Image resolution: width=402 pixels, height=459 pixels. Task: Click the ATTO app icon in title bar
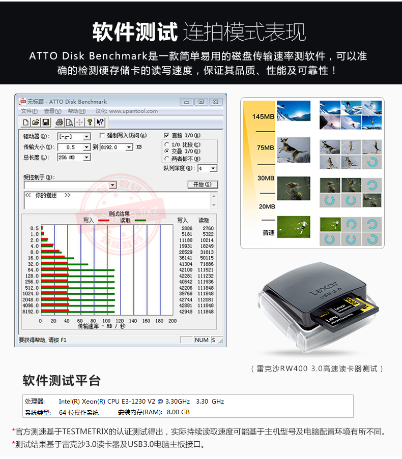pyautogui.click(x=22, y=102)
